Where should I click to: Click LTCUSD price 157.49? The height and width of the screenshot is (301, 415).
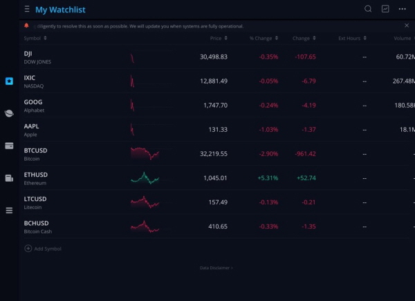pos(218,202)
